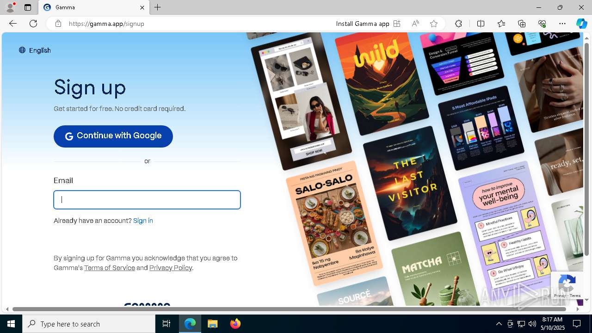Click the Install Gamma app icon
This screenshot has height=333, width=592.
397,24
